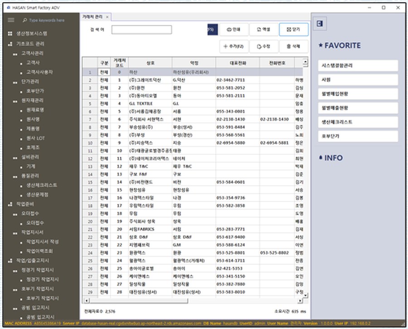
Task: Click the '소요시간 635 ms' elapsed time text
Action: [x=290, y=311]
